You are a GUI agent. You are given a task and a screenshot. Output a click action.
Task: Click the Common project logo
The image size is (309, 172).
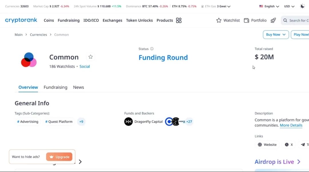point(29,60)
